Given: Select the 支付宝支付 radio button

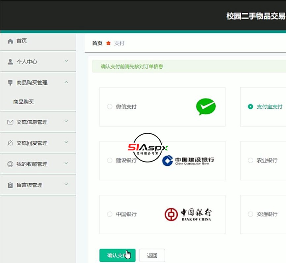Looking at the screenshot, I should point(250,106).
